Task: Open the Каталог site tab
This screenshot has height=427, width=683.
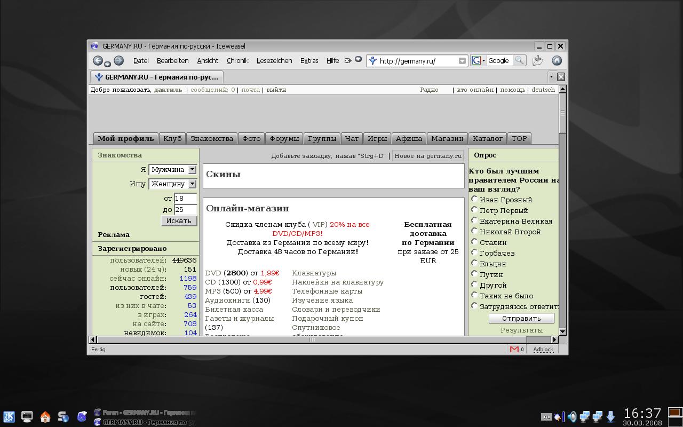Action: pyautogui.click(x=488, y=139)
